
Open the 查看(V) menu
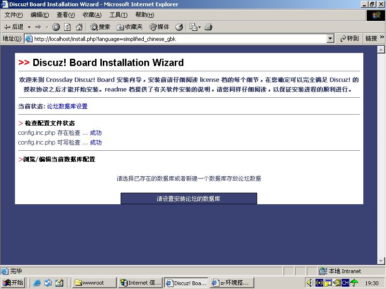pyautogui.click(x=66, y=15)
